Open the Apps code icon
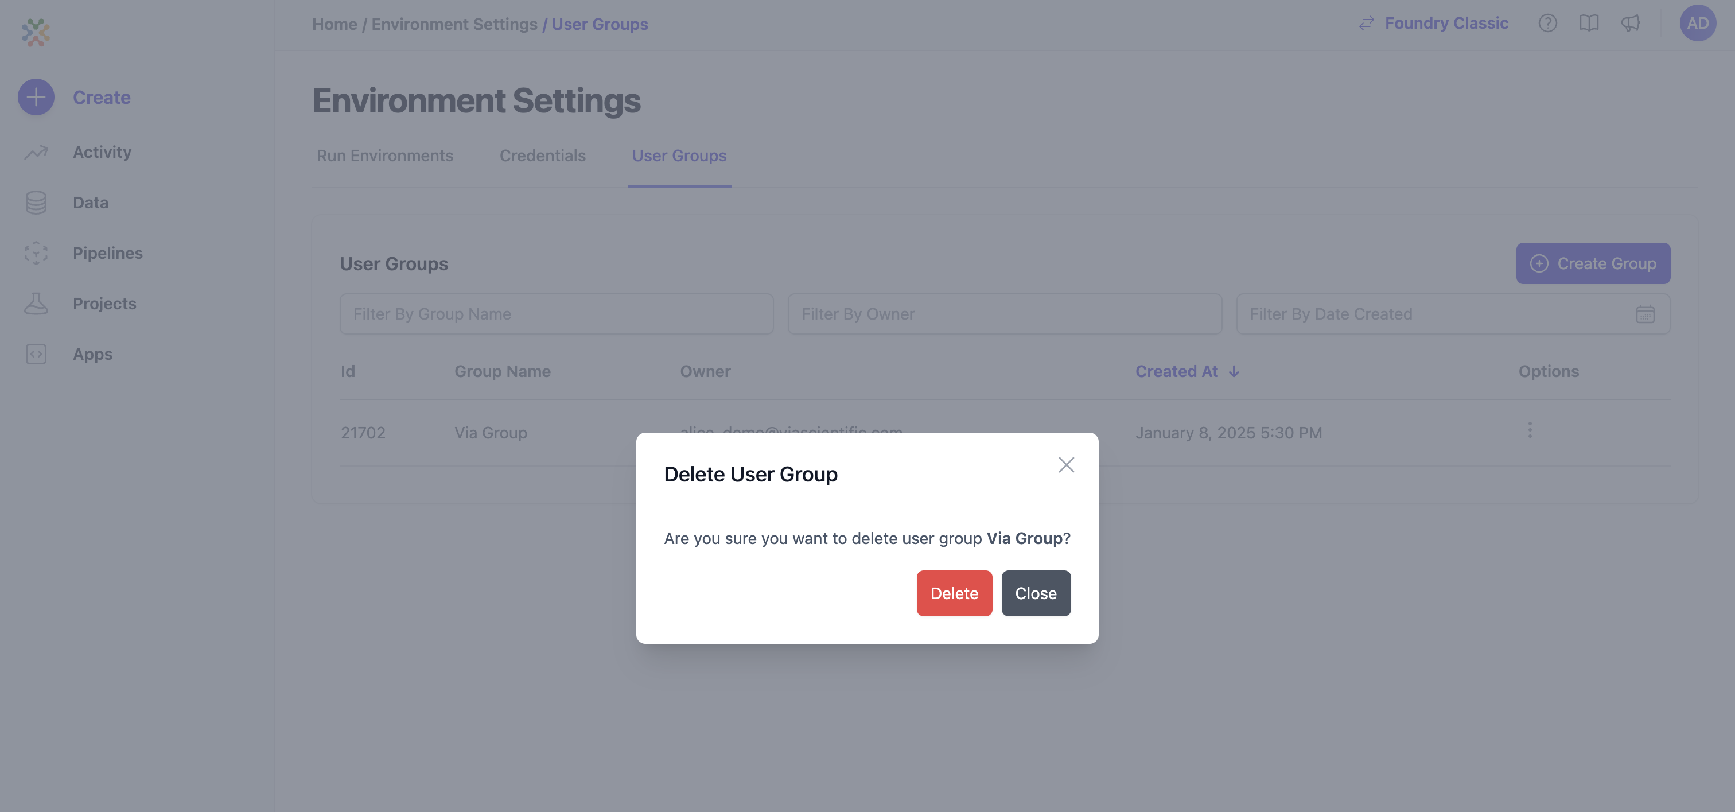Image resolution: width=1735 pixels, height=812 pixels. 36,355
